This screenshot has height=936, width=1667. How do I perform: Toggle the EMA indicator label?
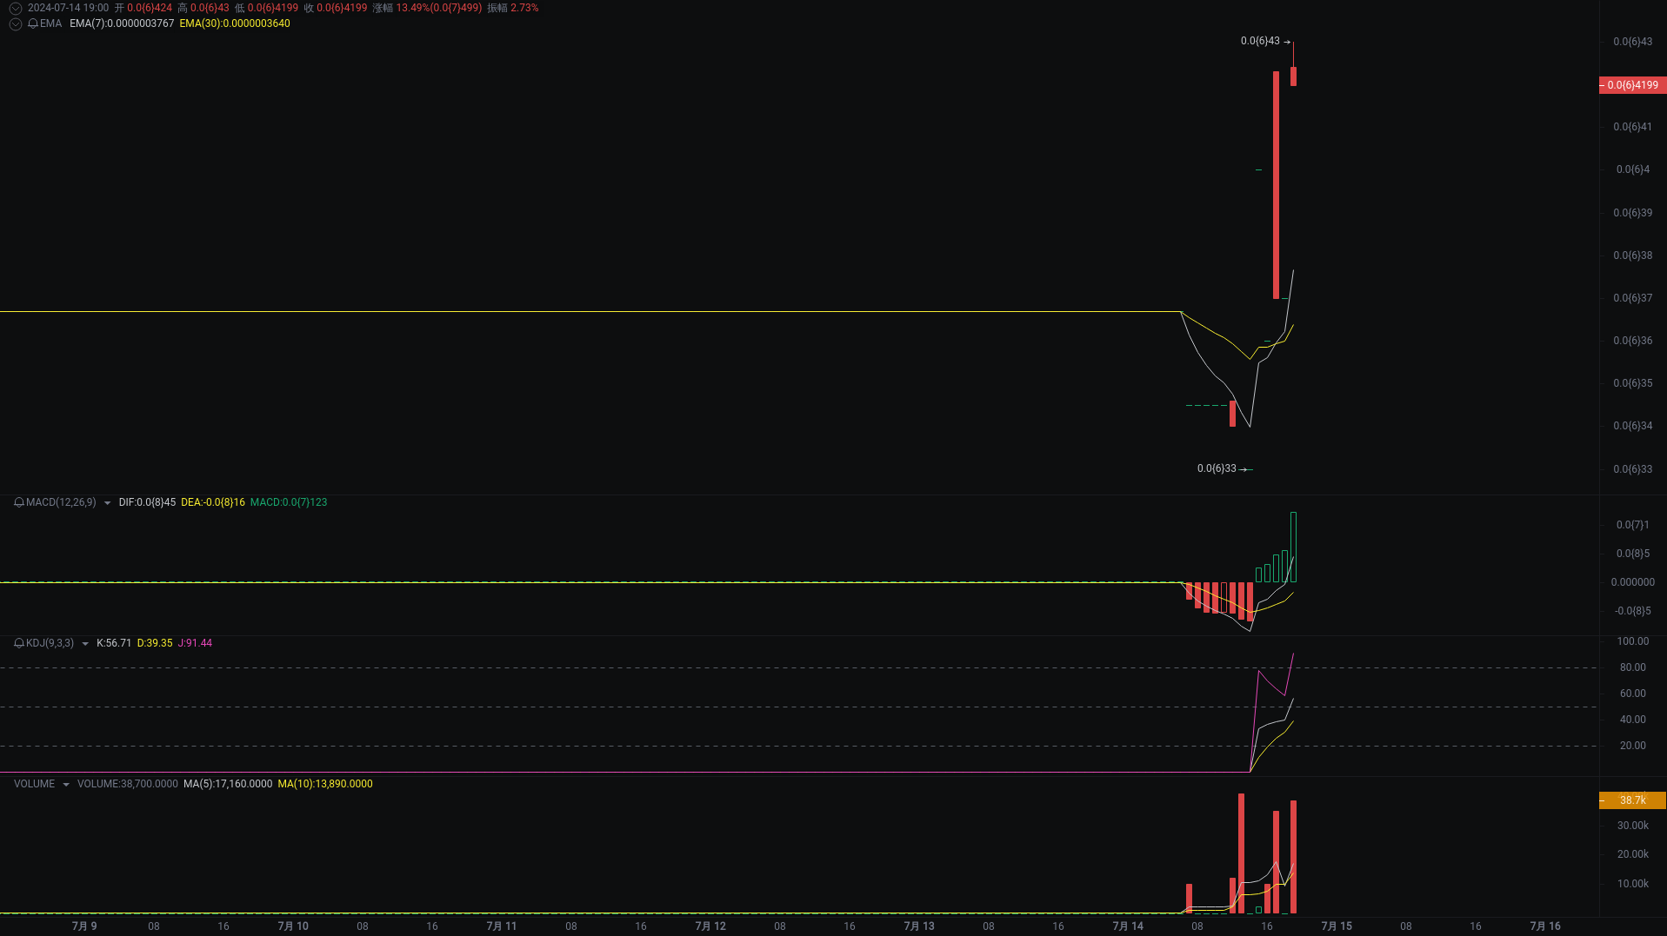(49, 24)
